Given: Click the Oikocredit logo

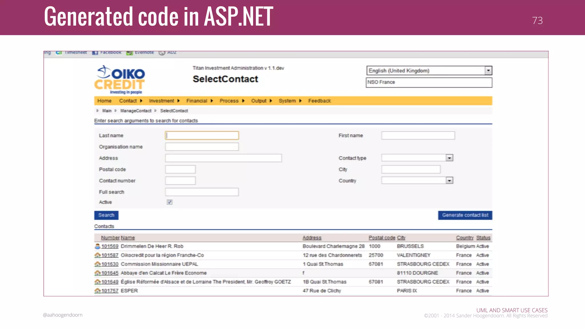Looking at the screenshot, I should pyautogui.click(x=120, y=80).
